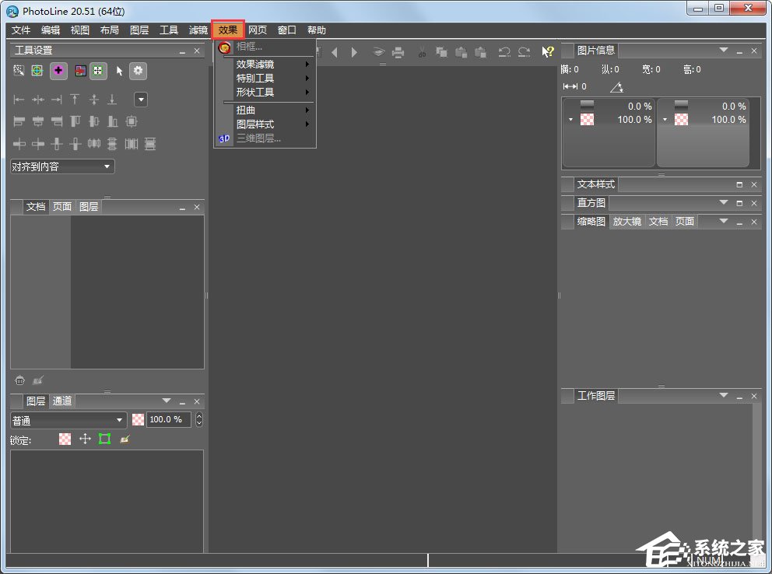Click the undo toolbar icon
The width and height of the screenshot is (772, 574).
tap(504, 52)
